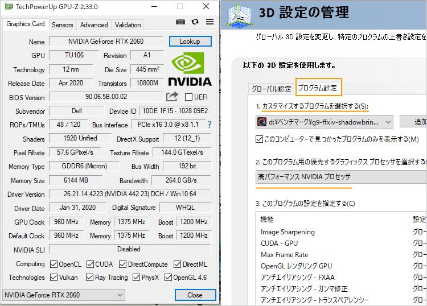
Task: Click the GPU field showing TU106
Action: pos(74,55)
